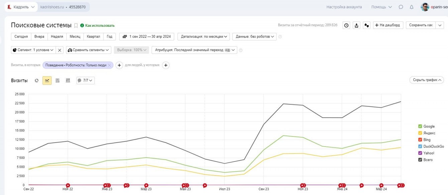Toggle the Google series checkbox

point(420,126)
